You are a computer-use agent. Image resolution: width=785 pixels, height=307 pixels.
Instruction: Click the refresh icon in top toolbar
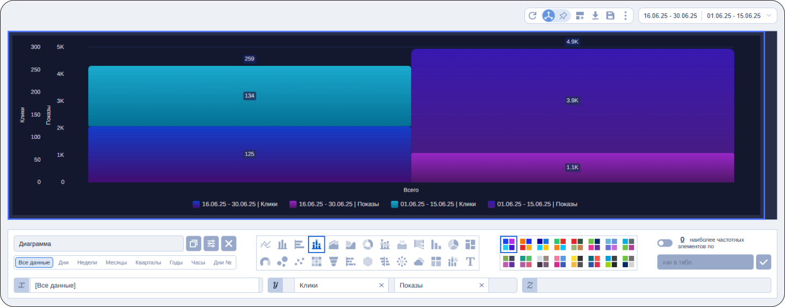(533, 16)
